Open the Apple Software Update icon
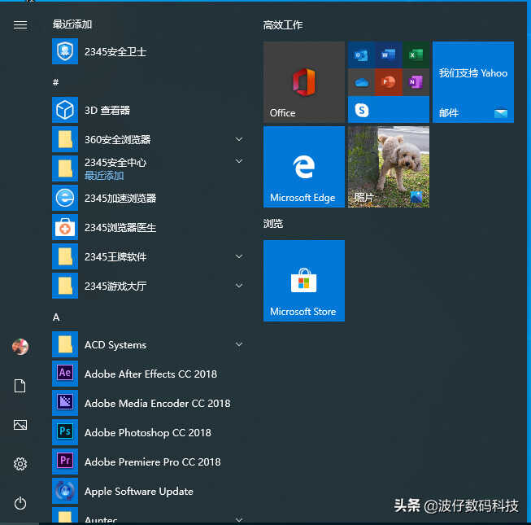The image size is (531, 525). point(65,491)
